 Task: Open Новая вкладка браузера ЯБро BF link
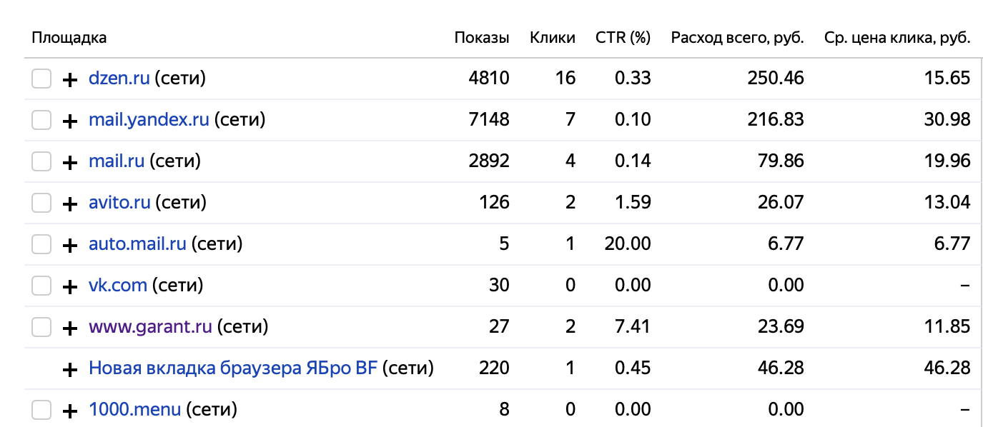[233, 368]
